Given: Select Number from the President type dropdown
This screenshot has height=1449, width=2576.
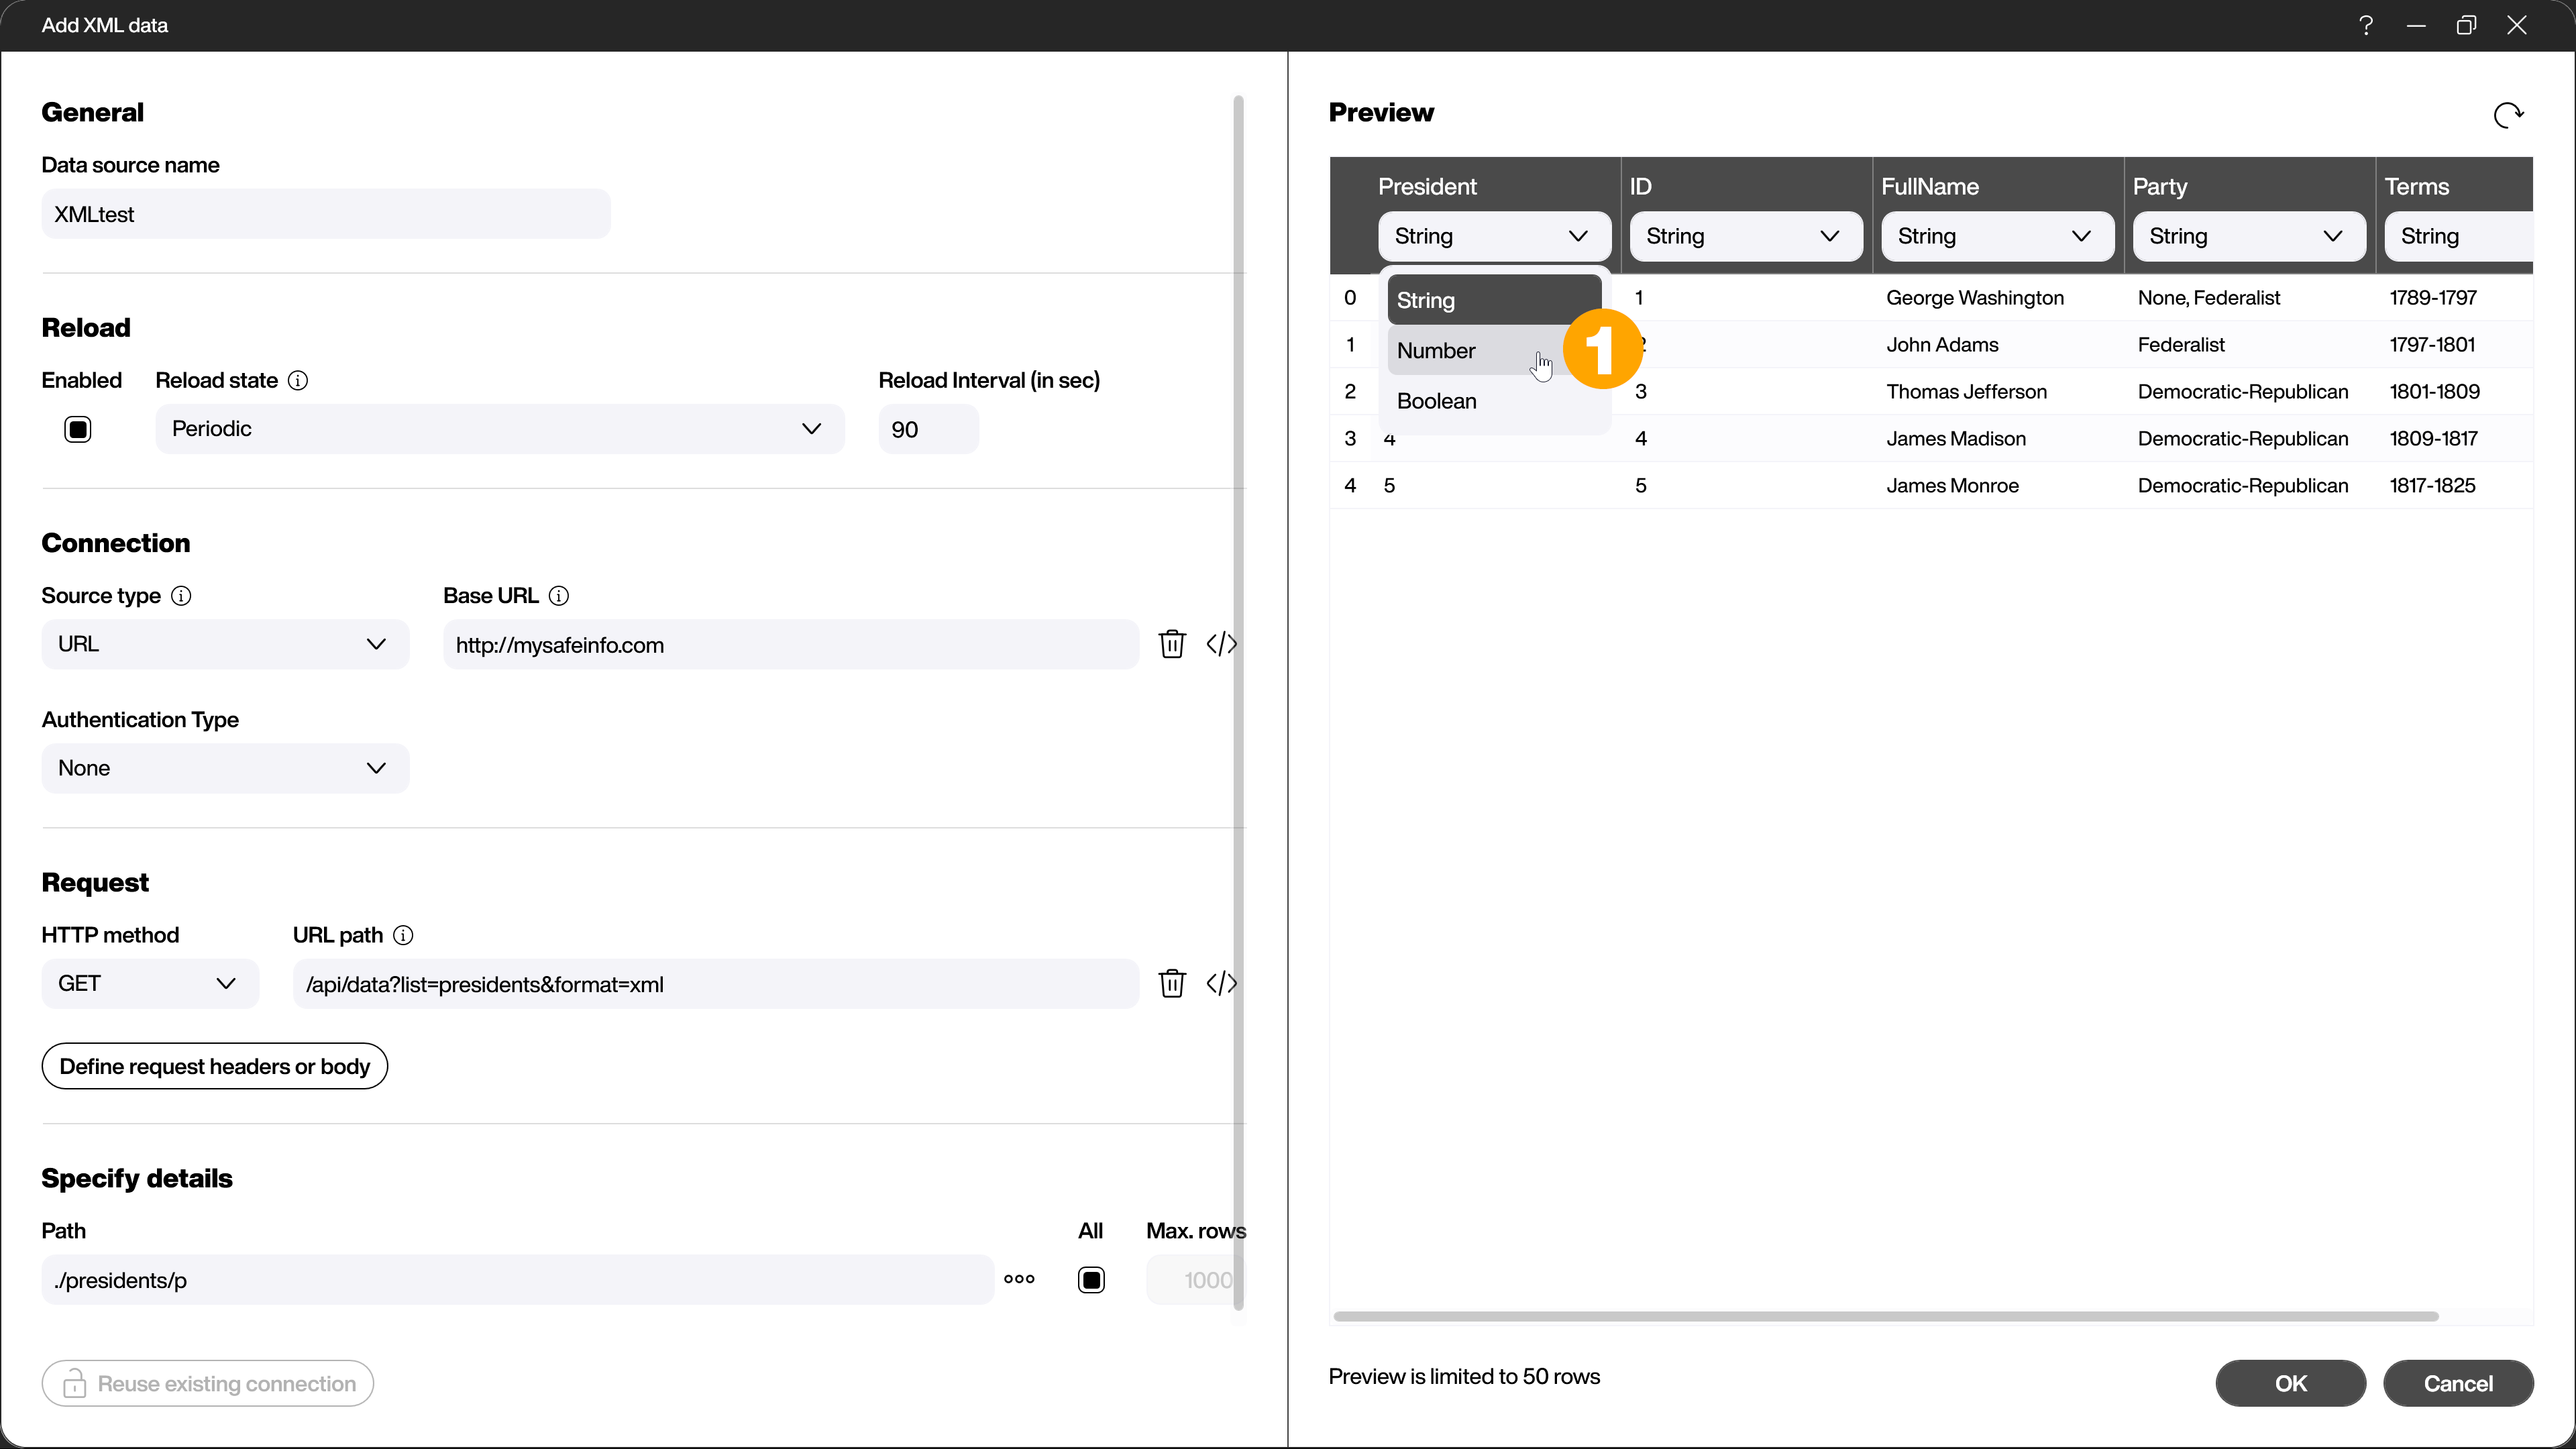Looking at the screenshot, I should point(1438,349).
